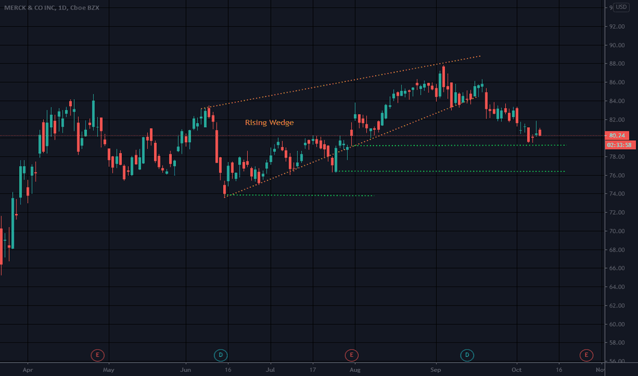This screenshot has height=376, width=638.
Task: Click the 84.00 price axis label
Action: 616,100
